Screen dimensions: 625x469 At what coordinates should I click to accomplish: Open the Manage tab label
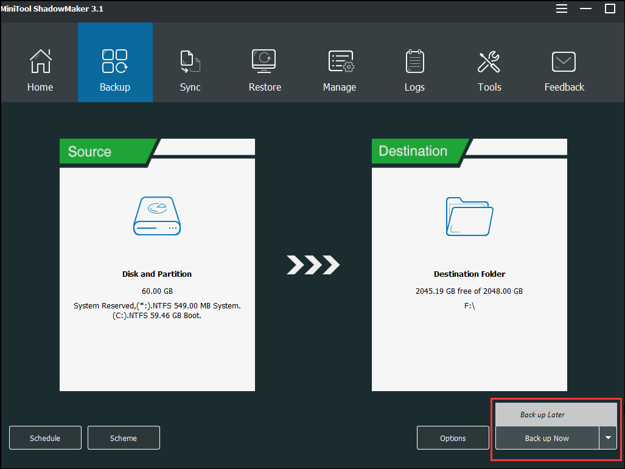[x=339, y=87]
